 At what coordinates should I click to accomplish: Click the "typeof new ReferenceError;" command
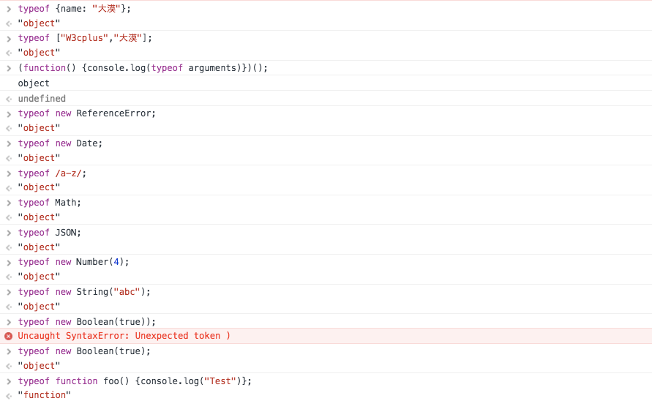[87, 113]
